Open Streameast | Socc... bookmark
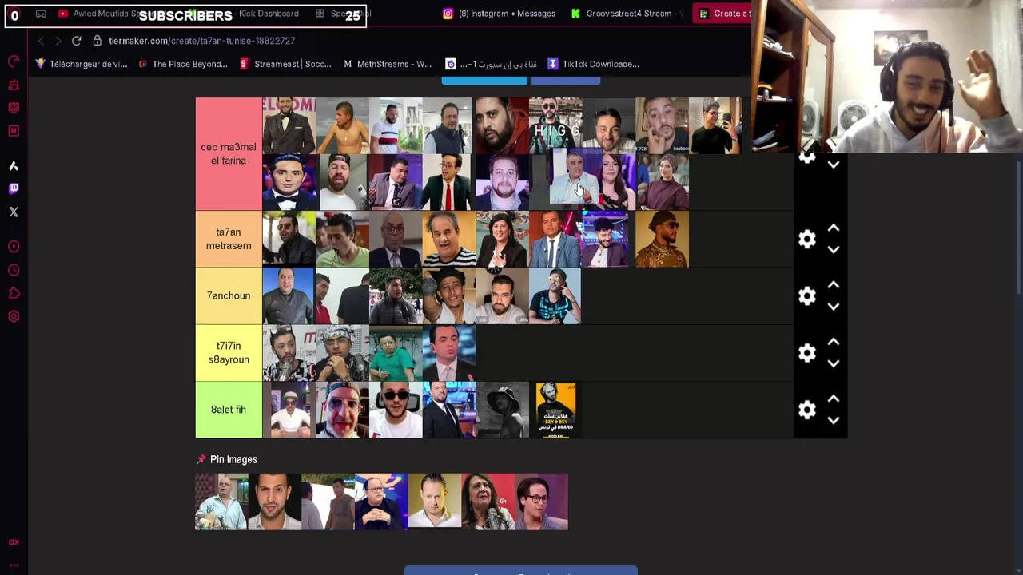This screenshot has width=1023, height=575. pos(285,64)
